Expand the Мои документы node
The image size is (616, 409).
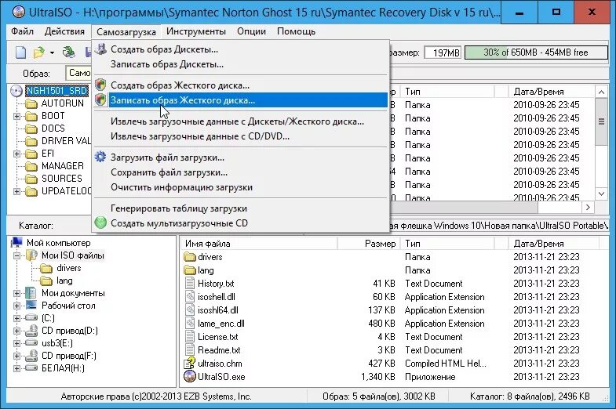(x=16, y=293)
